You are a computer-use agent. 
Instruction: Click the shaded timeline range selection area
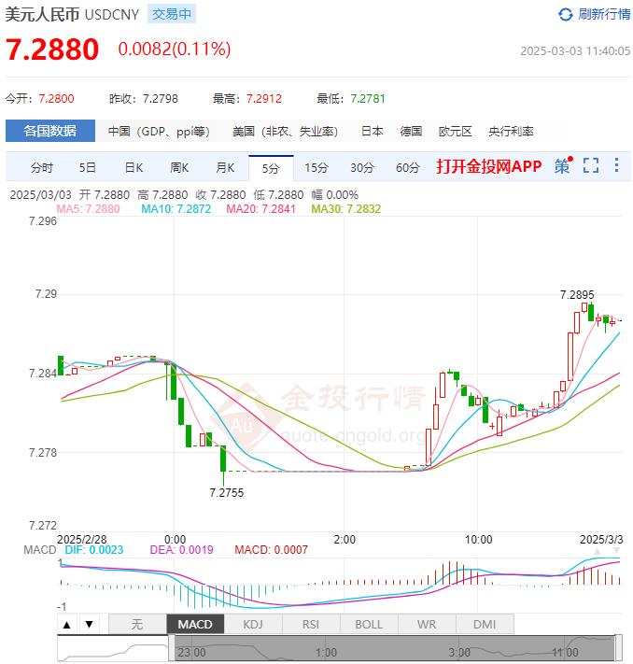(x=395, y=648)
